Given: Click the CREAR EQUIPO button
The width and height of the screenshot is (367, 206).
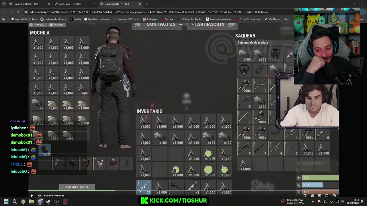Looking at the screenshot, I should pyautogui.click(x=77, y=187).
